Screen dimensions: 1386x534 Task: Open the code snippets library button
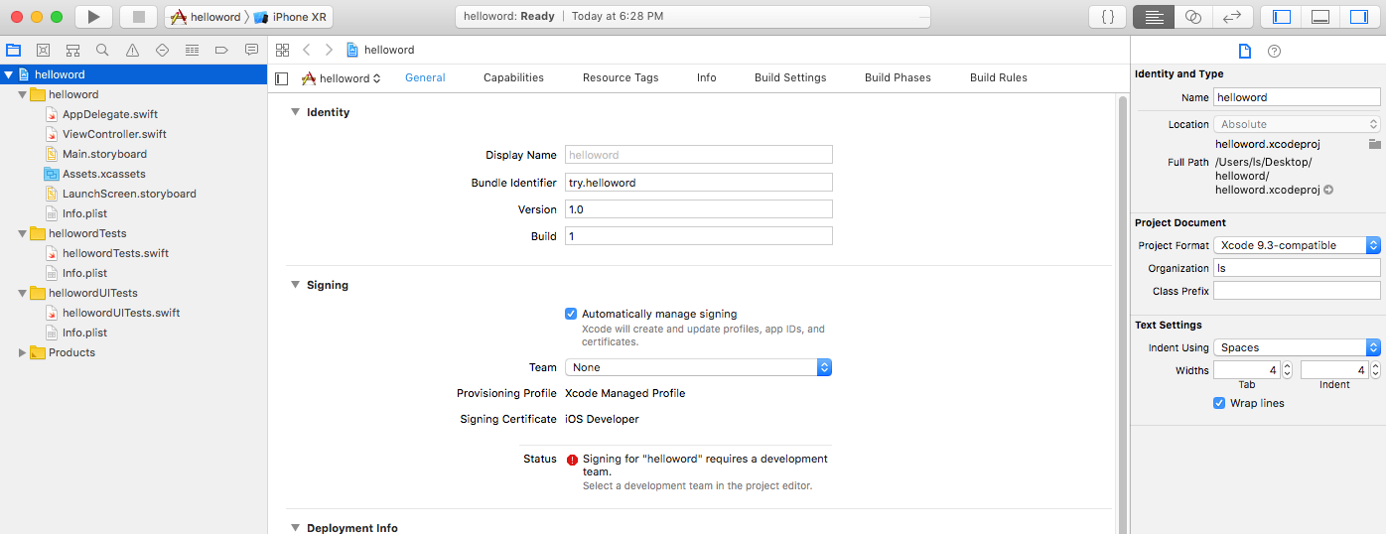point(1107,16)
